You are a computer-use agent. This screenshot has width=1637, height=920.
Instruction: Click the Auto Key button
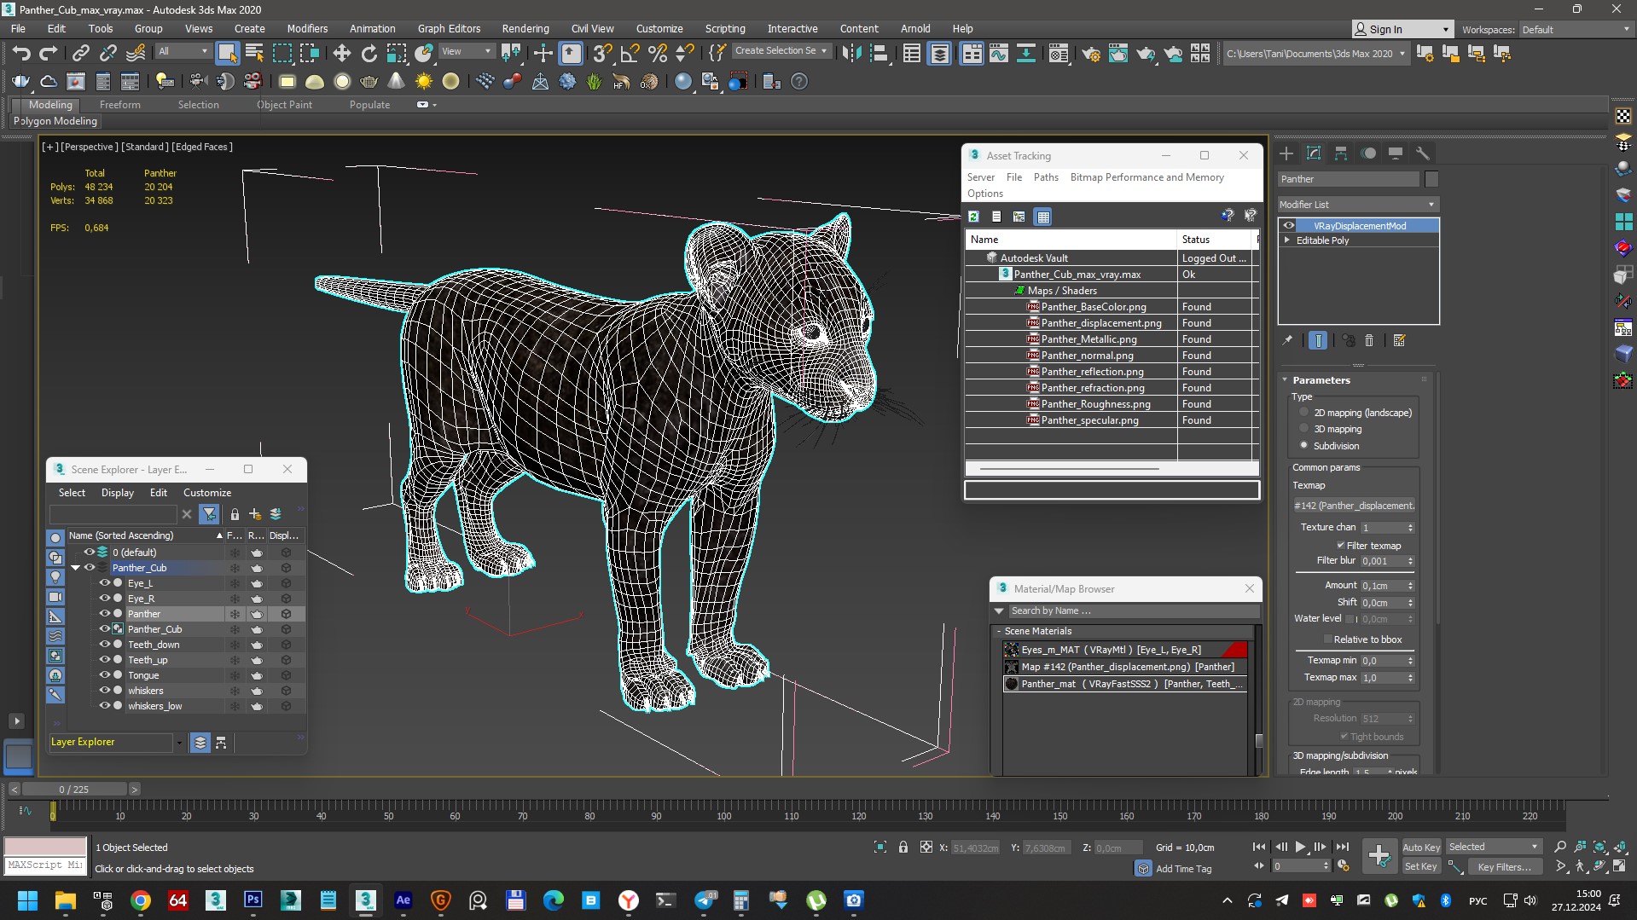click(x=1421, y=847)
